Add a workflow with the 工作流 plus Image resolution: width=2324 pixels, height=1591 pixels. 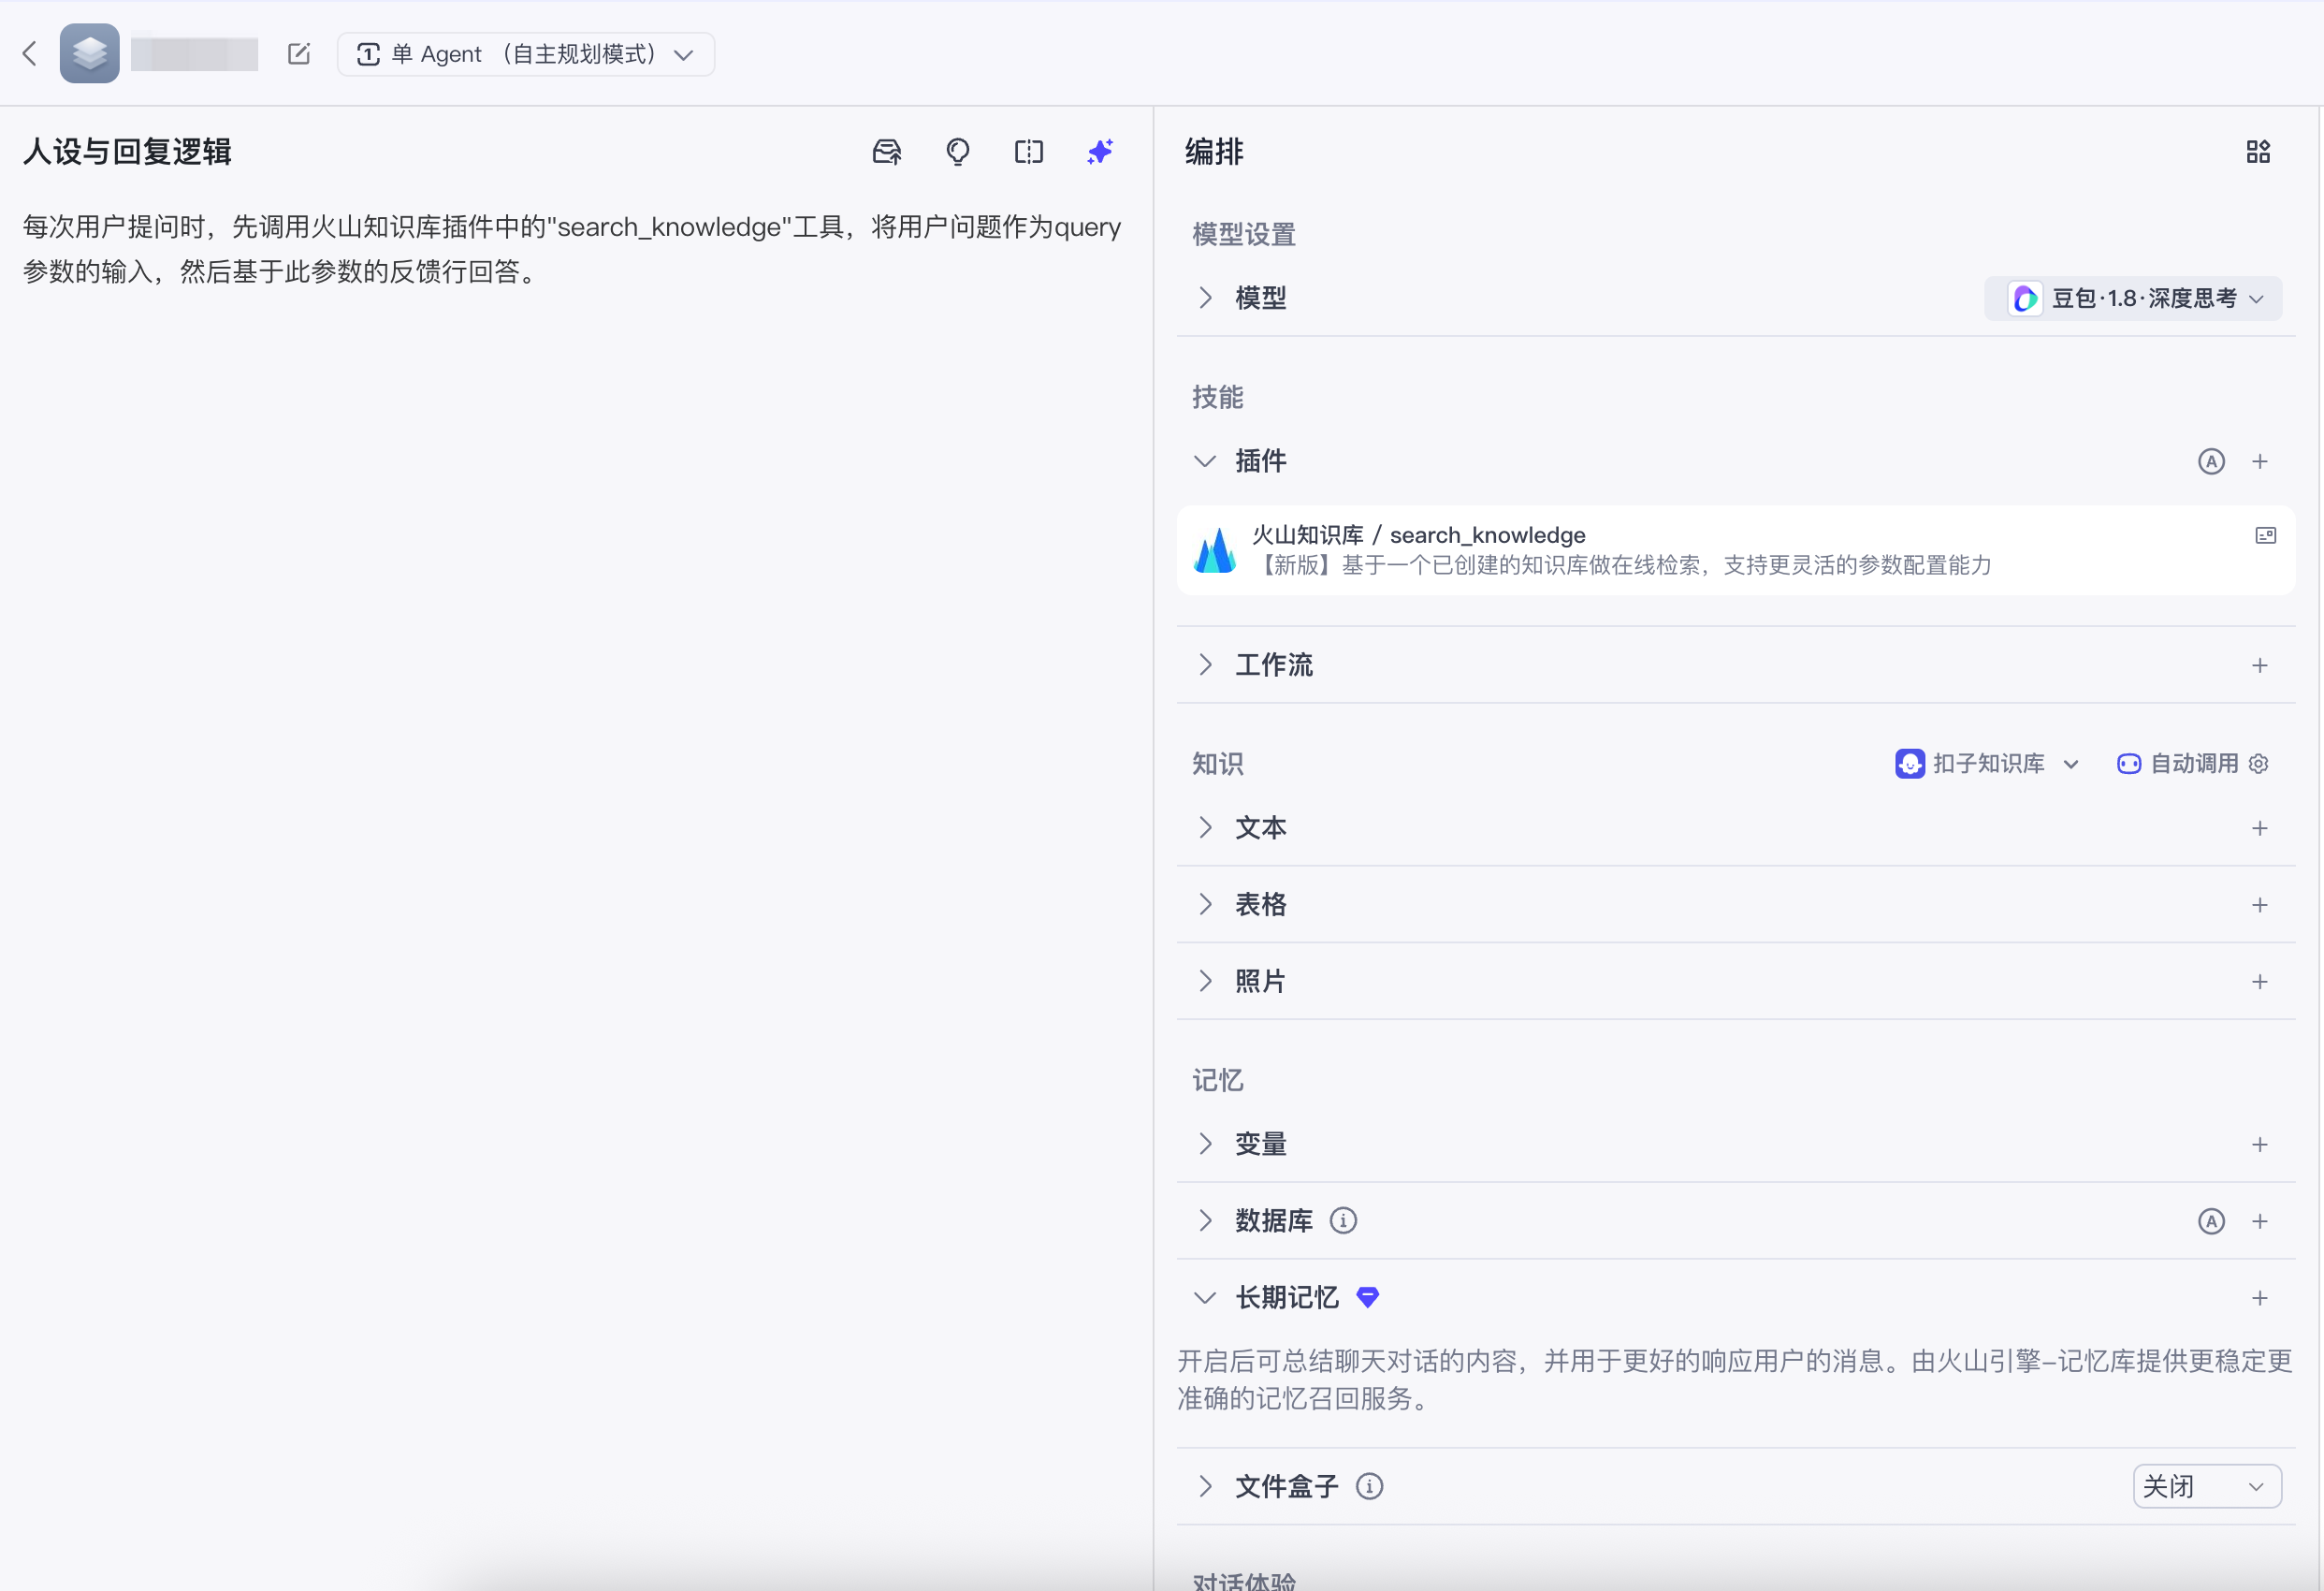pyautogui.click(x=2260, y=665)
